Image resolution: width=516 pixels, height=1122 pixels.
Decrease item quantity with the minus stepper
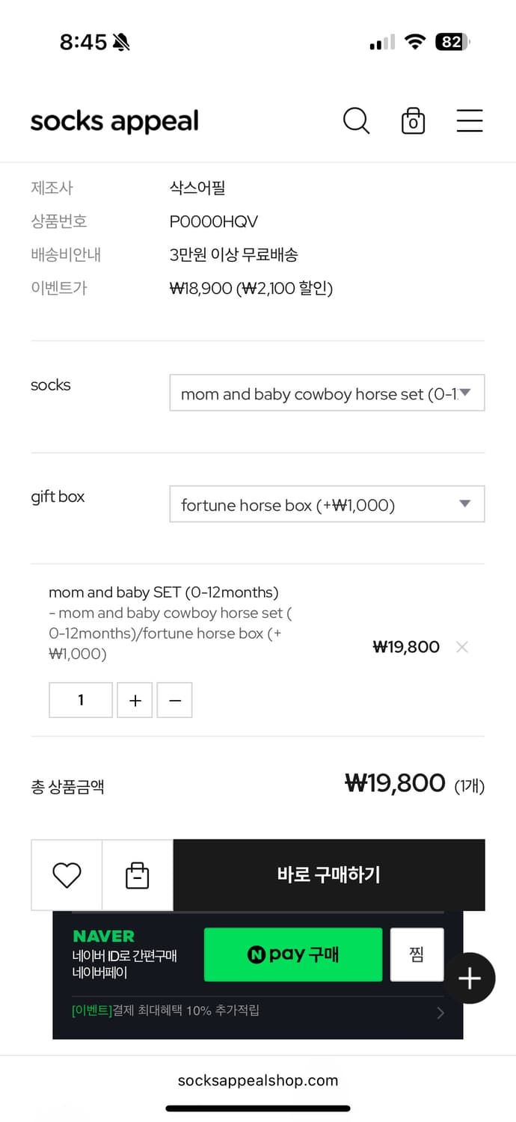[x=174, y=700]
